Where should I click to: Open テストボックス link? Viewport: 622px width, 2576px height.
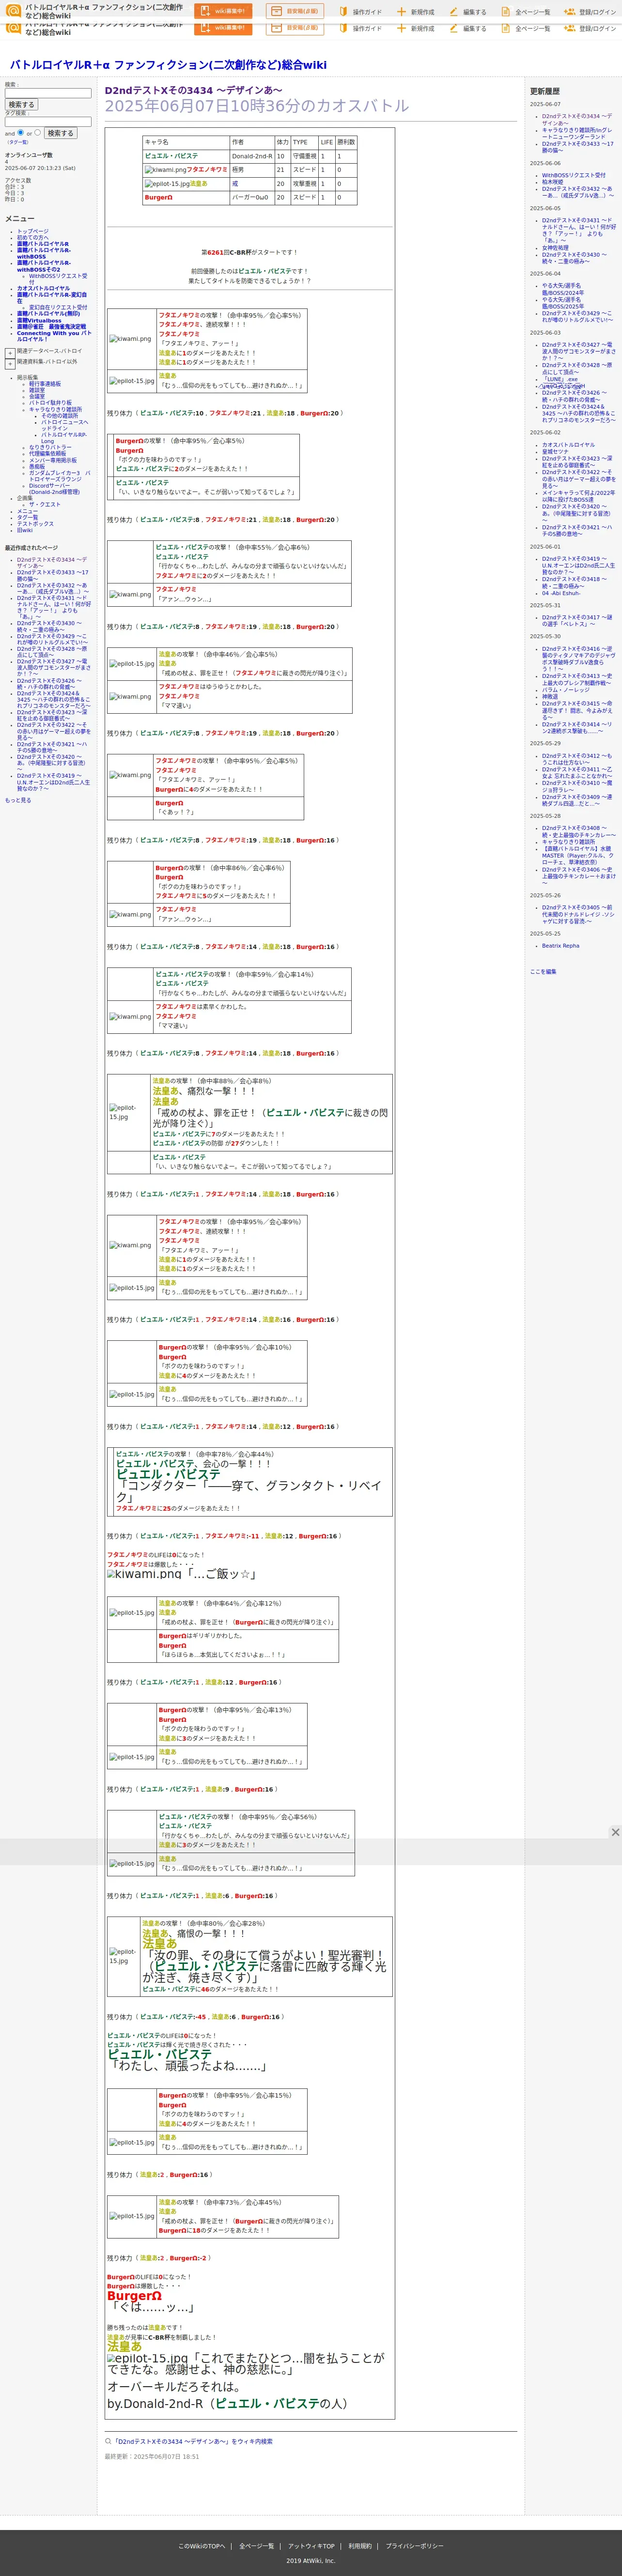pyautogui.click(x=35, y=524)
